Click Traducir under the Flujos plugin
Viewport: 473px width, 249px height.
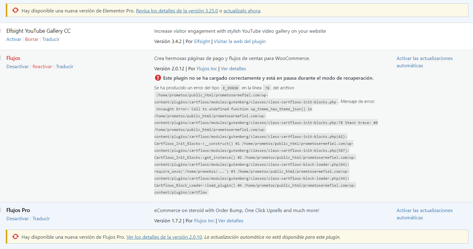[x=65, y=66]
